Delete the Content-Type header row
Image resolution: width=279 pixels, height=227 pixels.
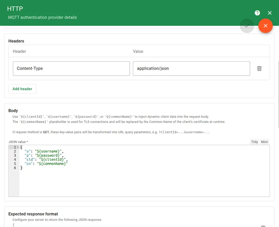[259, 68]
